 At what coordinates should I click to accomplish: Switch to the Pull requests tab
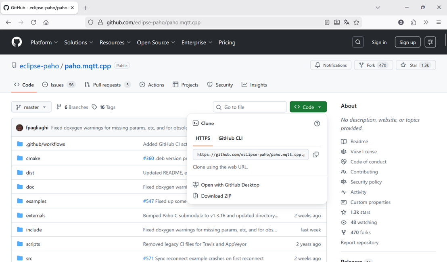(x=107, y=85)
